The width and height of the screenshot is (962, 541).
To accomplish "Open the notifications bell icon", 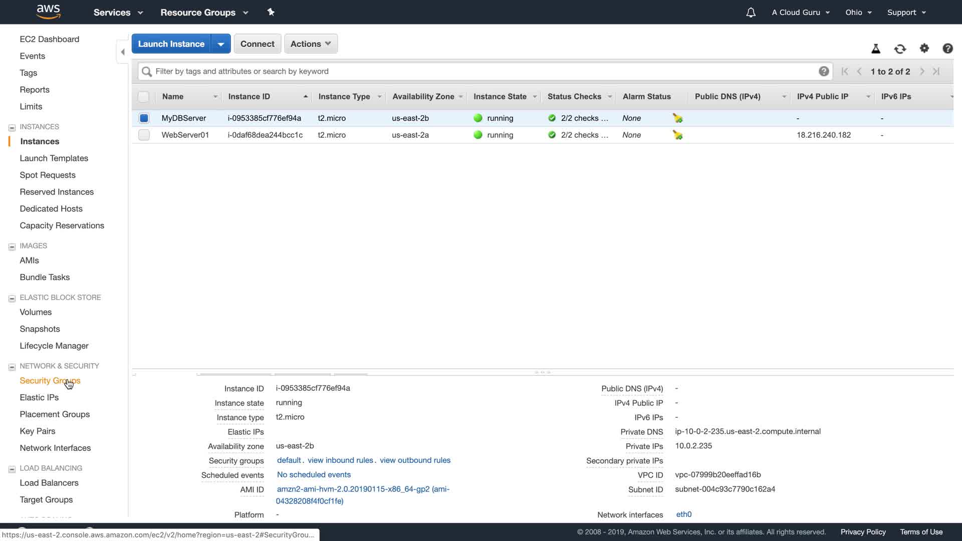I will click(751, 13).
